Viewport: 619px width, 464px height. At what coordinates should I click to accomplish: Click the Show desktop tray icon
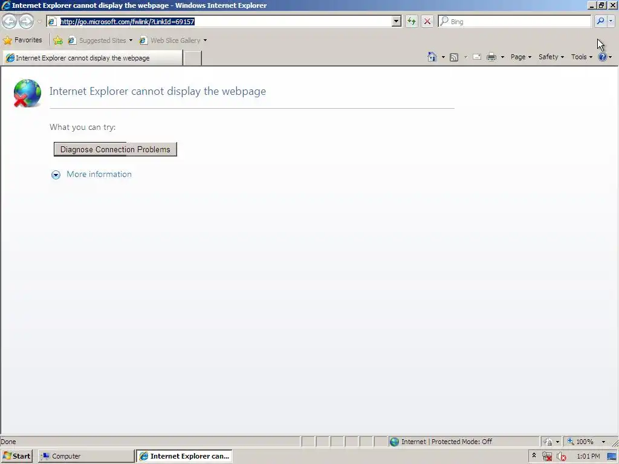(612, 456)
